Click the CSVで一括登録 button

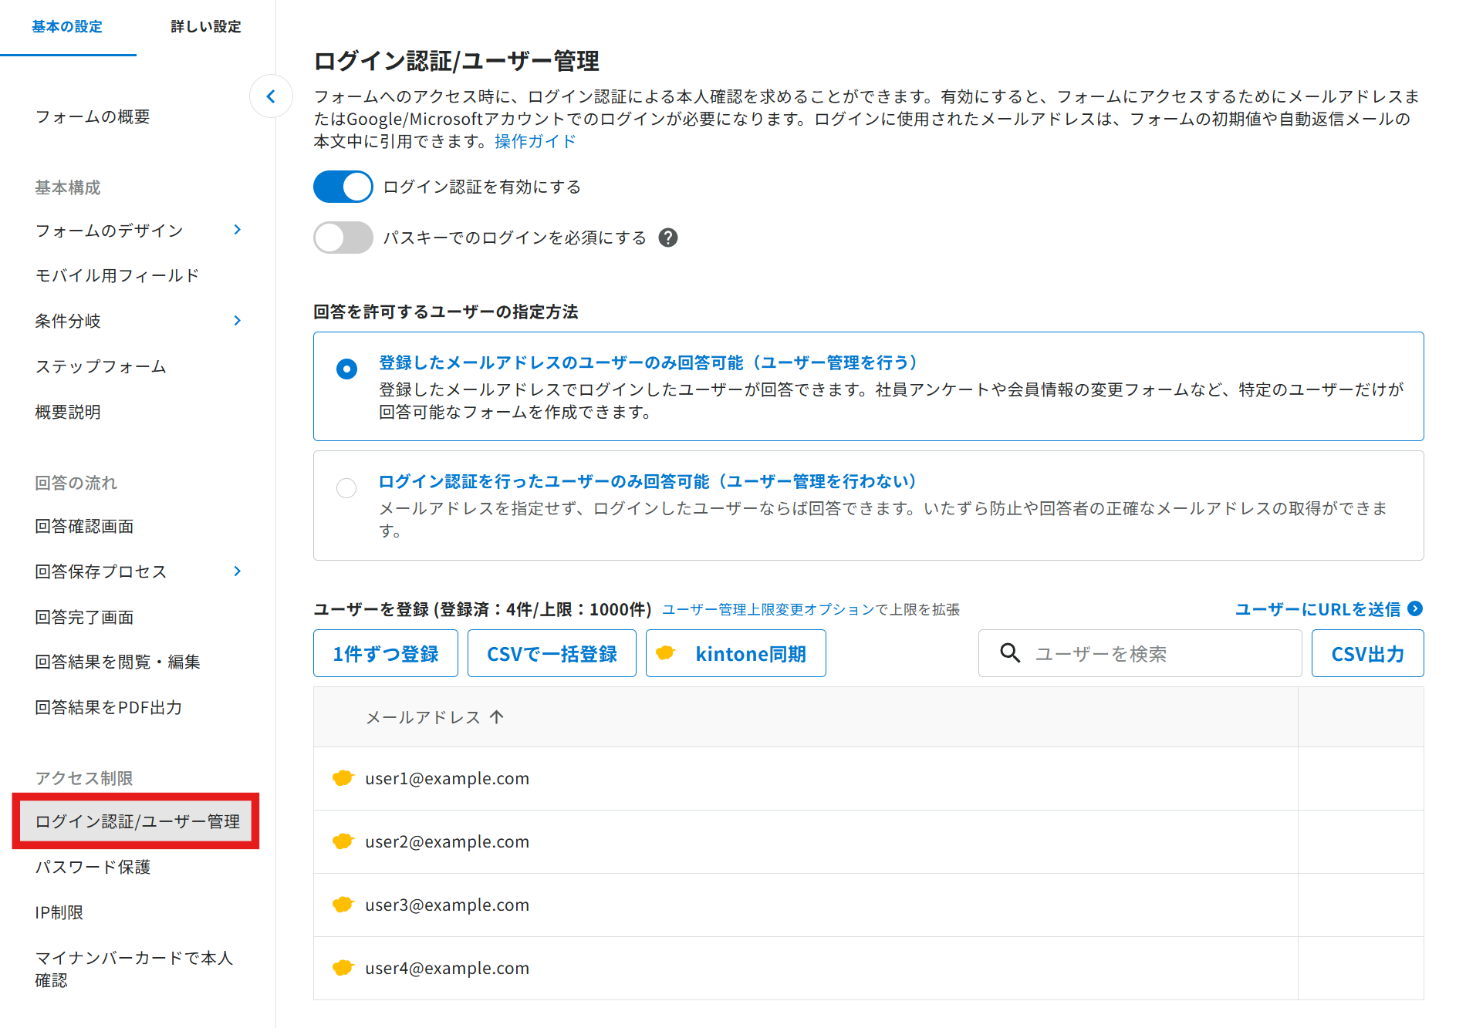tap(552, 653)
